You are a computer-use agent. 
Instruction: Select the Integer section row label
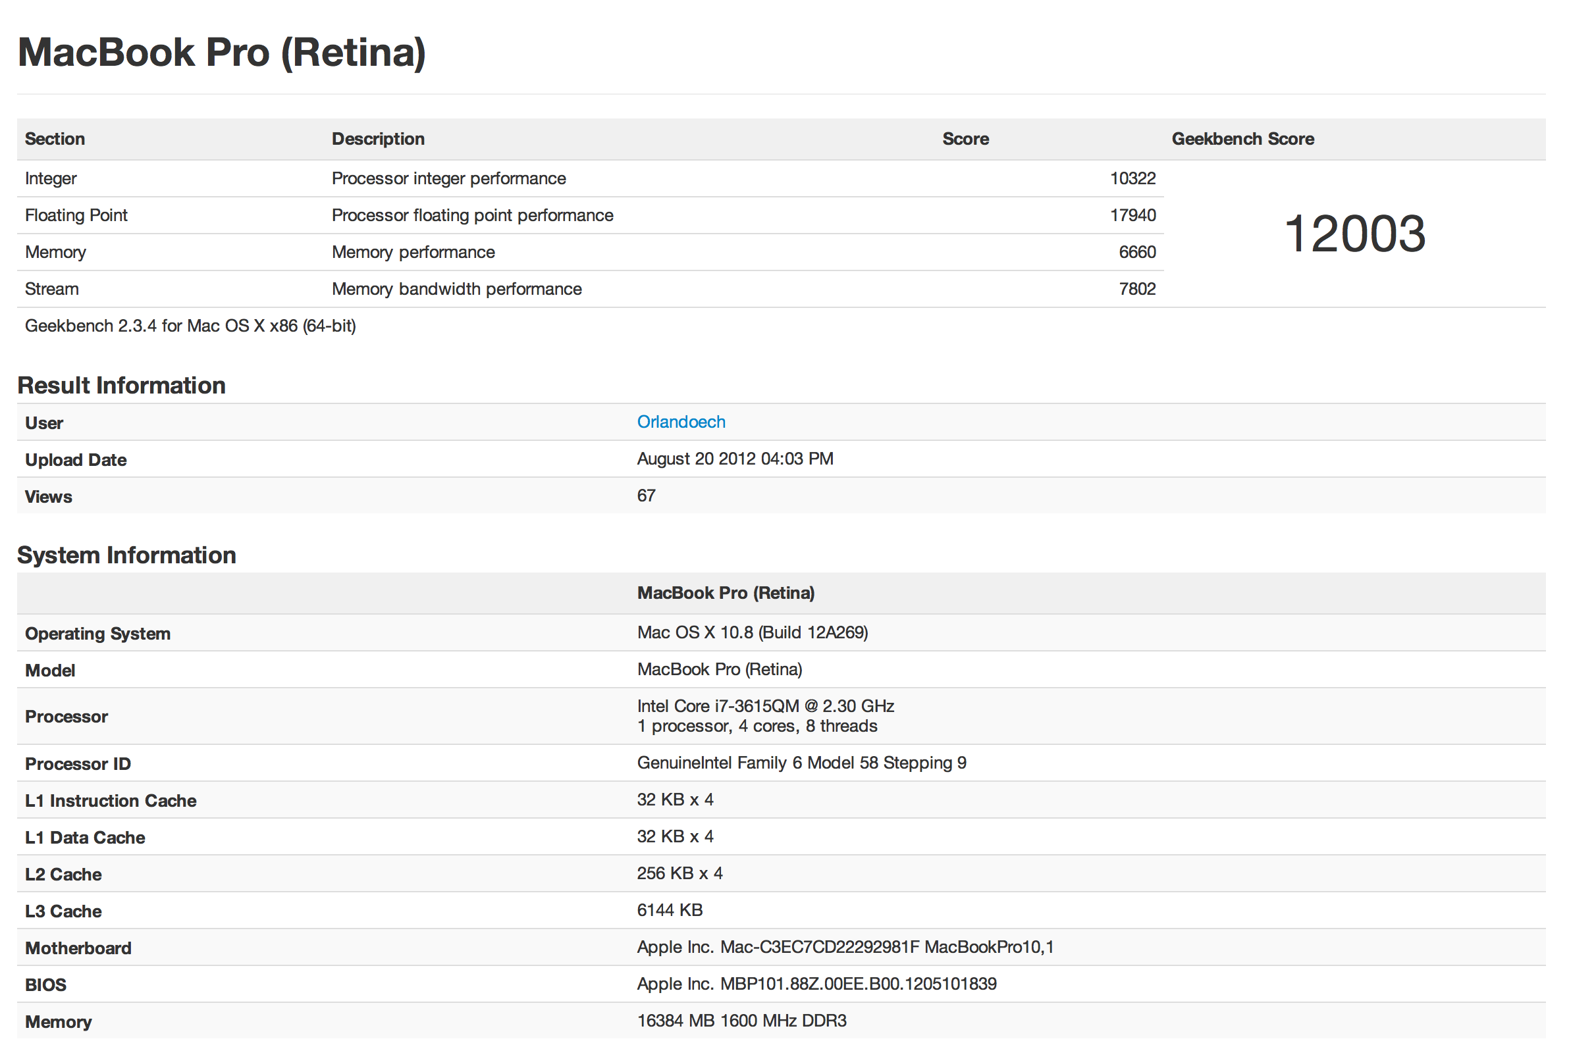[x=51, y=178]
